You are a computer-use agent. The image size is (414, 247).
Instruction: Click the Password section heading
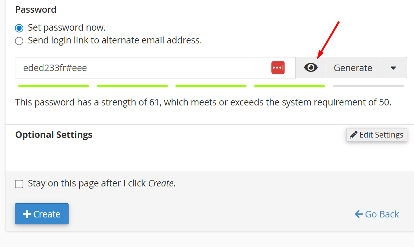(x=36, y=9)
